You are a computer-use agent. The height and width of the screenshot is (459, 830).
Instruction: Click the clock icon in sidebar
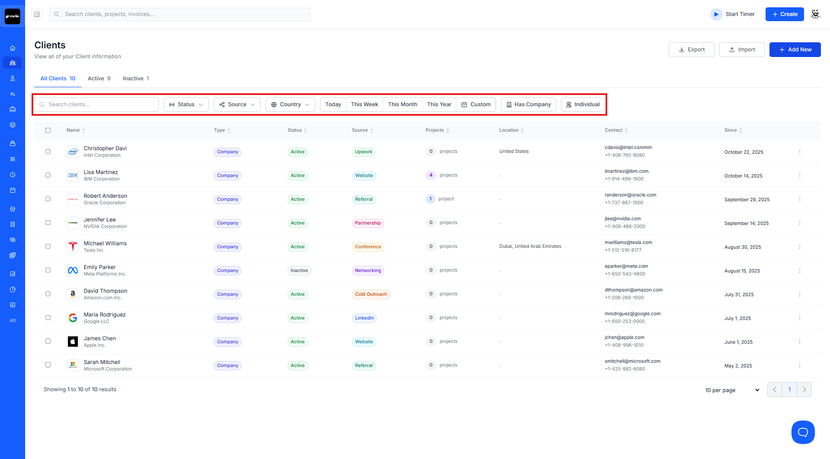[x=13, y=174]
